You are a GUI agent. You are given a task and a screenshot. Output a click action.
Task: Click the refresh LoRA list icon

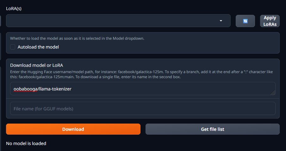[245, 21]
